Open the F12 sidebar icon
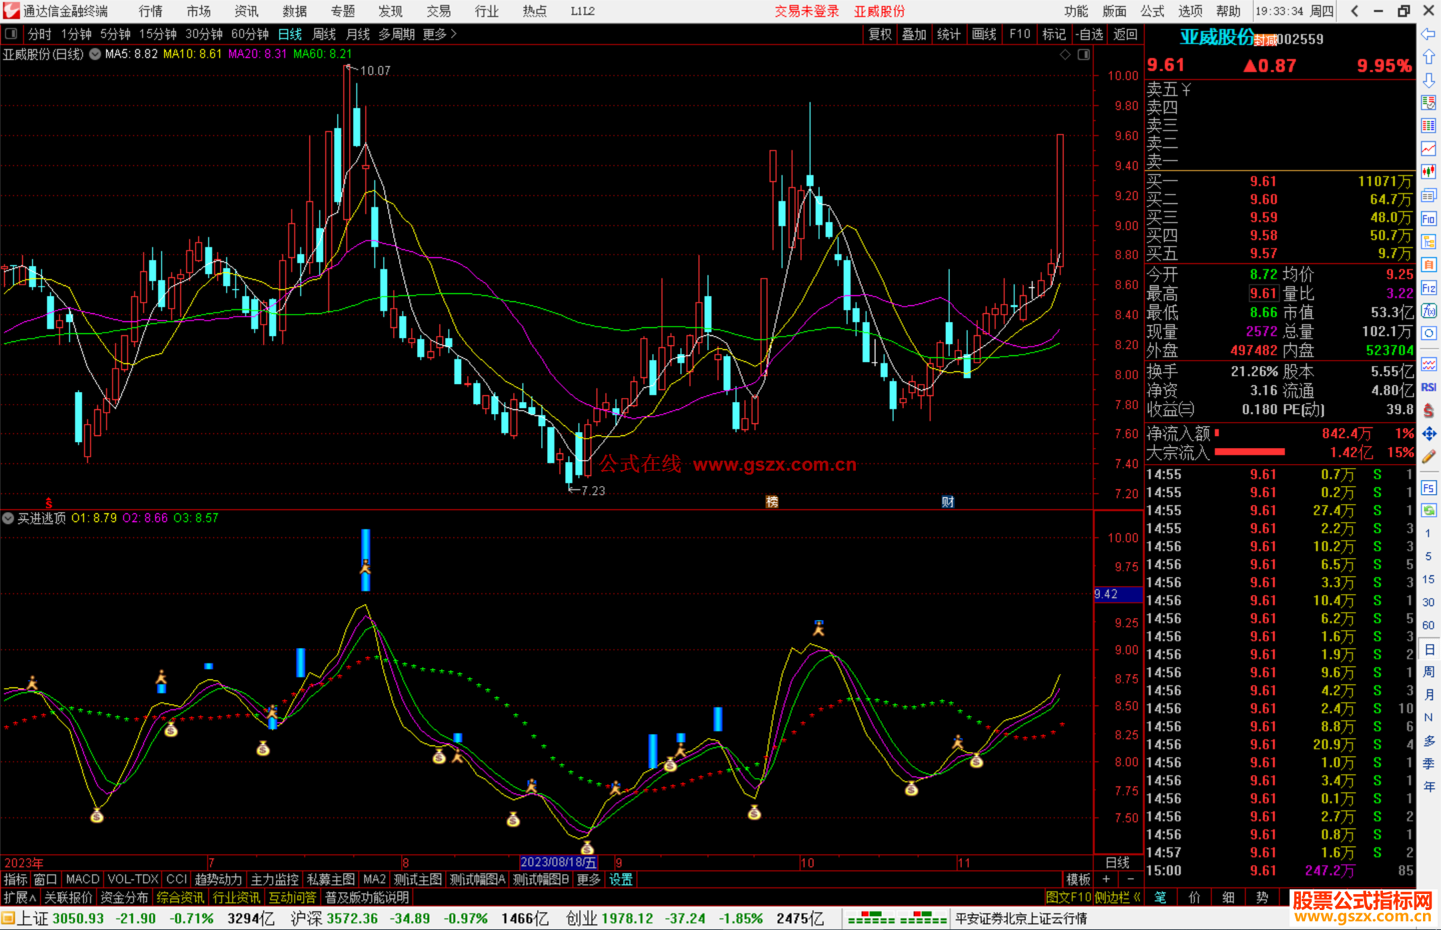The height and width of the screenshot is (930, 1441). (x=1428, y=288)
